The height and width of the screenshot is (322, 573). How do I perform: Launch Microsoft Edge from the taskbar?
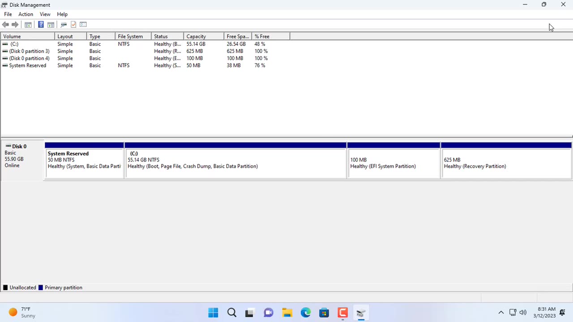[306, 313]
